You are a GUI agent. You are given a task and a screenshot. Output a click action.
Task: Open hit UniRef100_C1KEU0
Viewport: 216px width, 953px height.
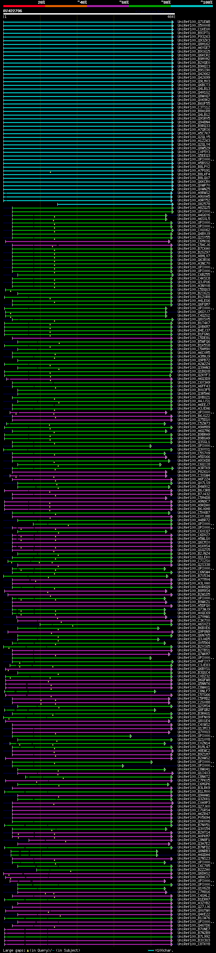pos(194,29)
